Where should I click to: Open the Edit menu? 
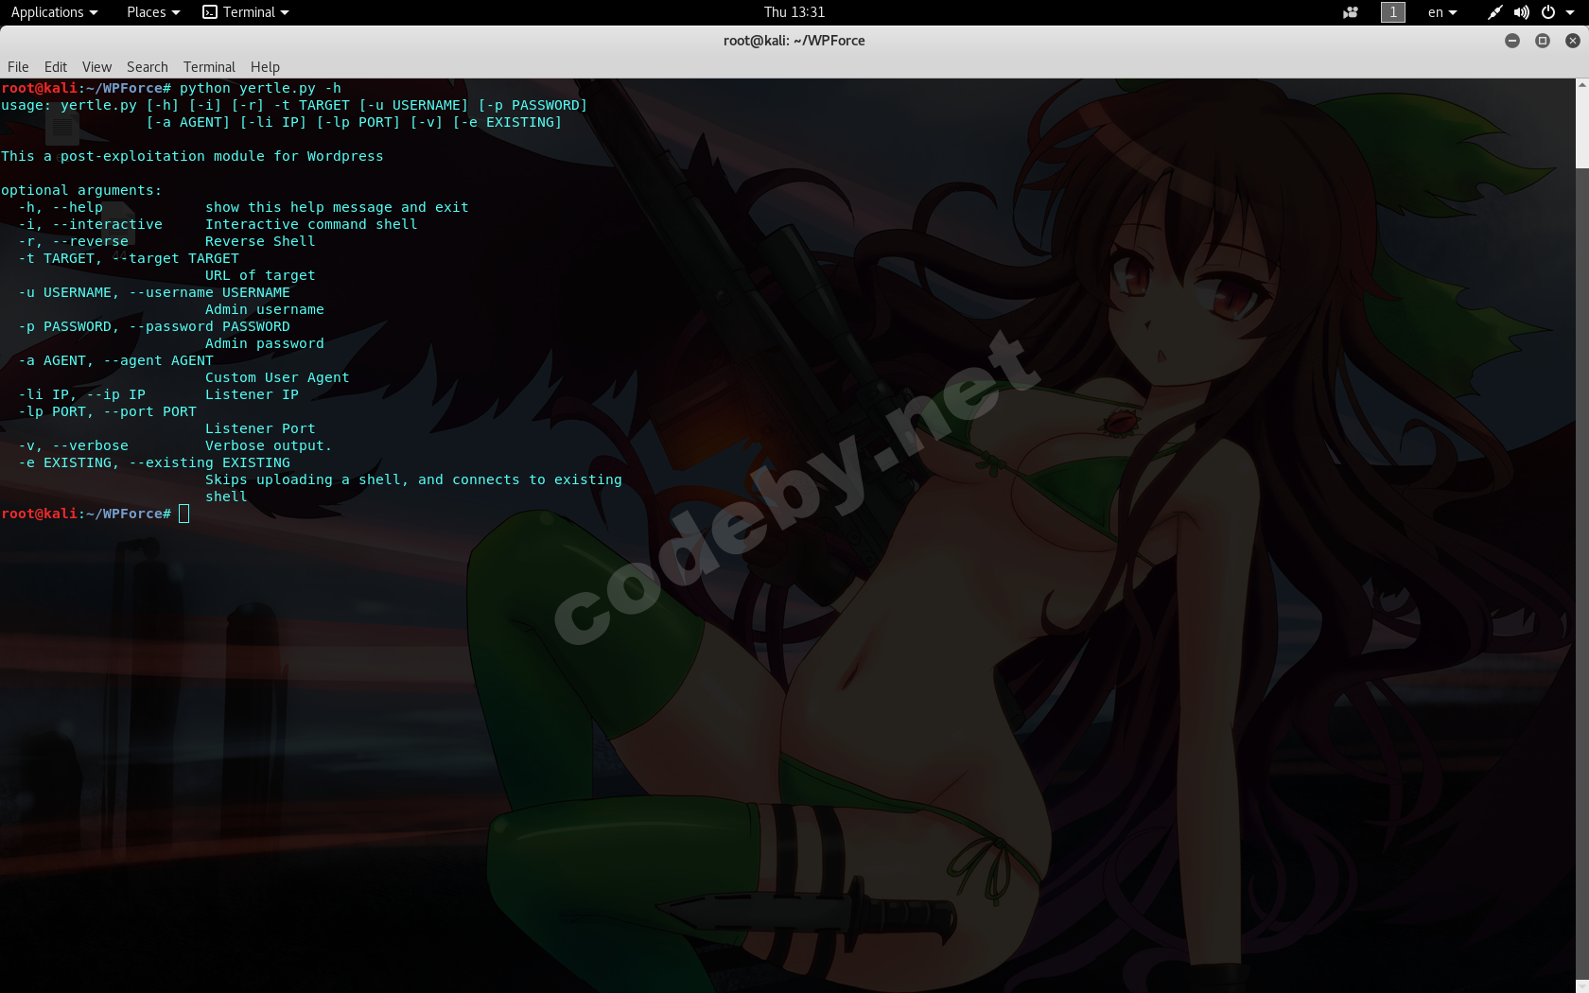pos(56,67)
